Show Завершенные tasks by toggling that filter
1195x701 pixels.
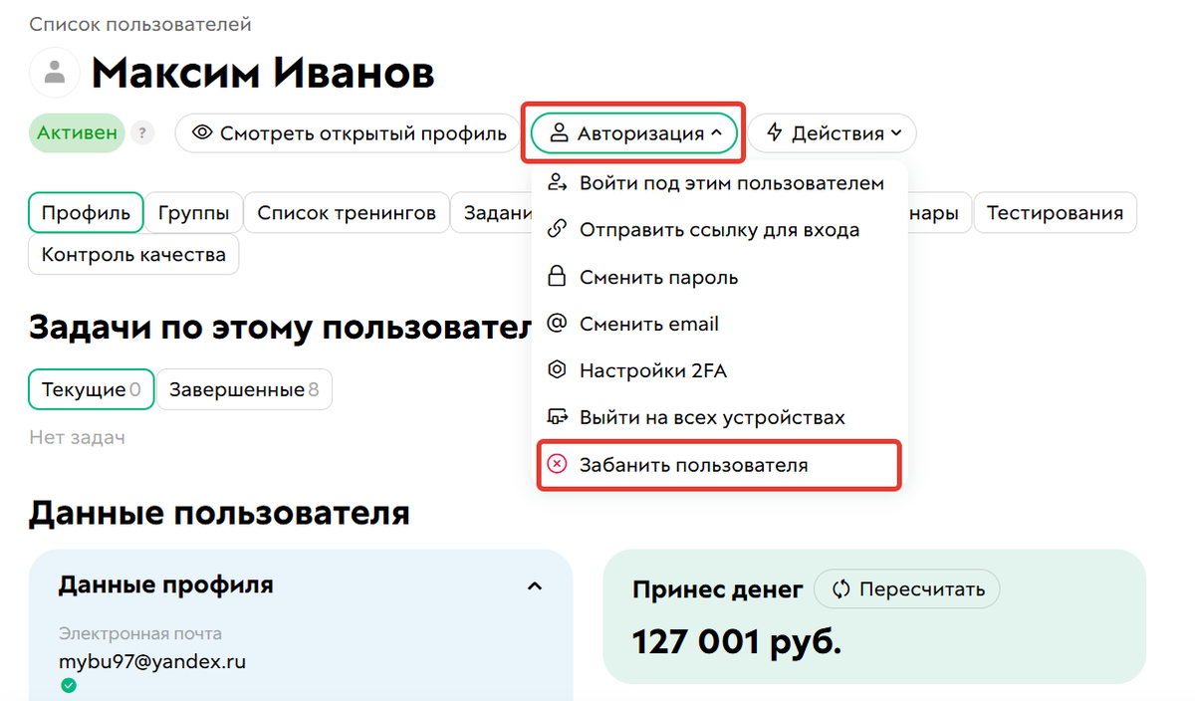pyautogui.click(x=244, y=389)
